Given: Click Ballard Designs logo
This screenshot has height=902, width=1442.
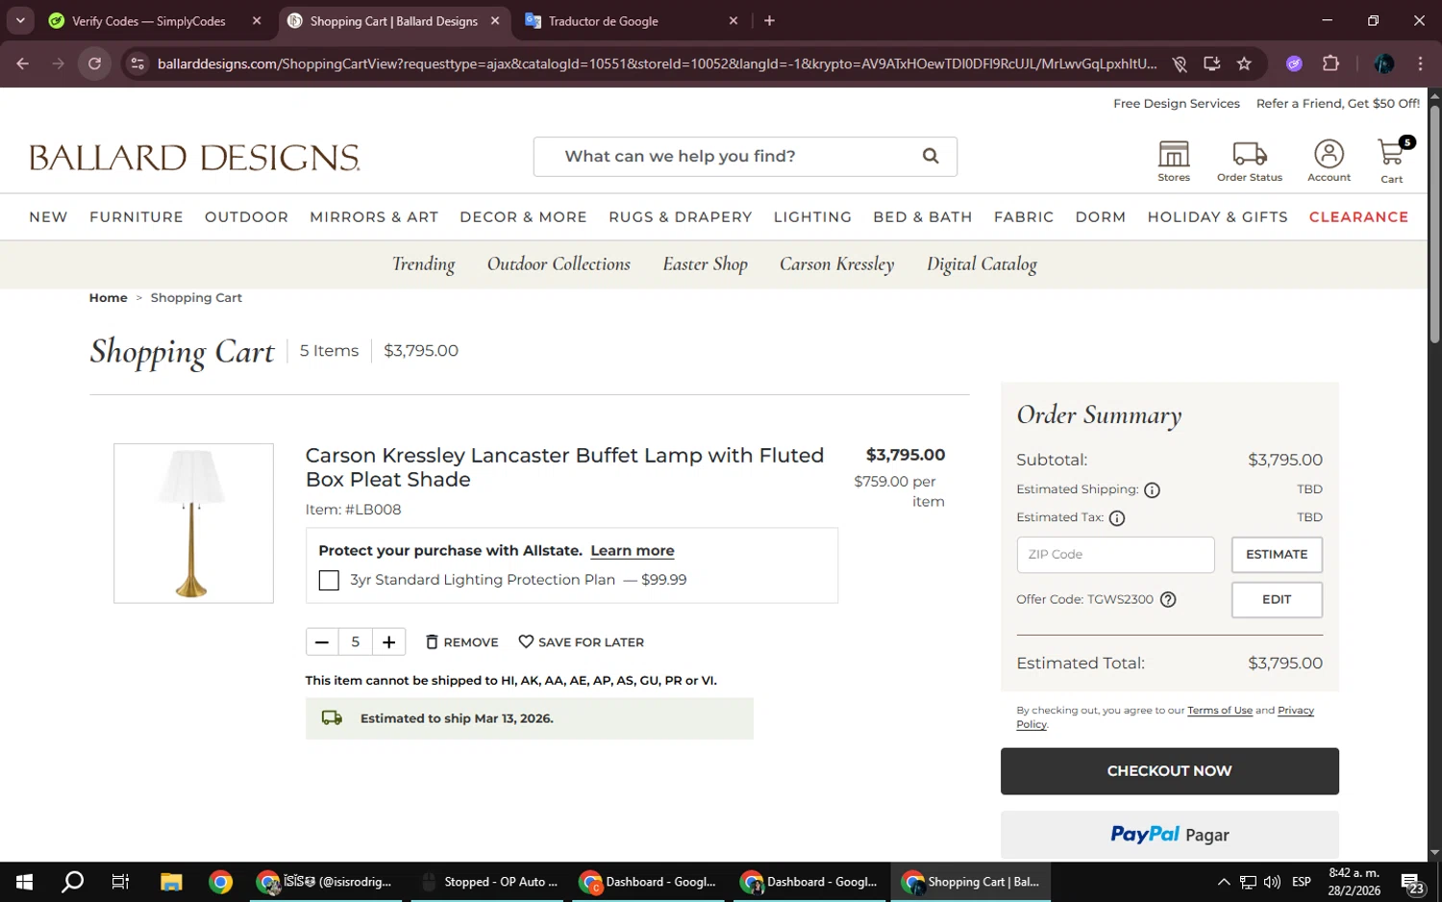Looking at the screenshot, I should 194,158.
